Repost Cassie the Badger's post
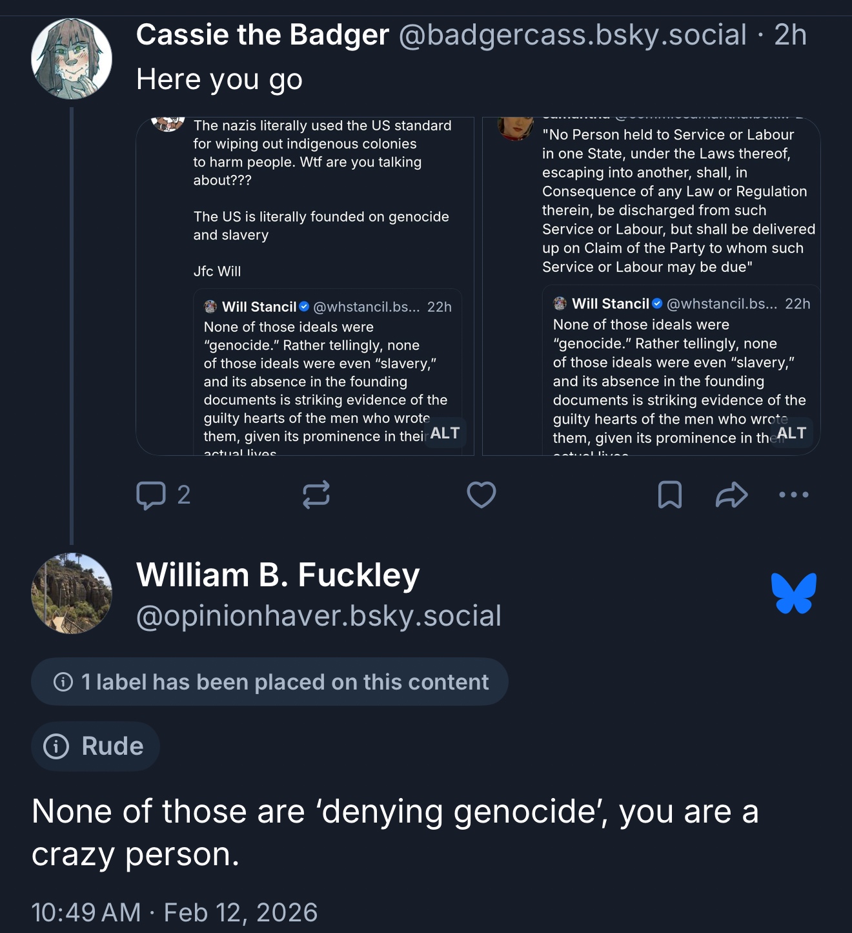 tap(316, 495)
